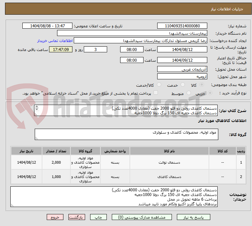Select the 'کالا' radio button

click(202, 85)
